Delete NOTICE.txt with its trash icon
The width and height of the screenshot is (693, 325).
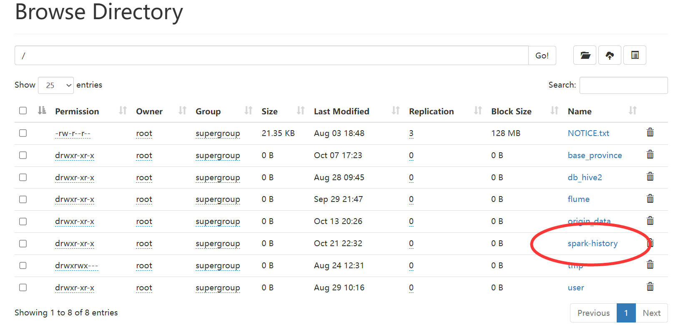(x=650, y=132)
